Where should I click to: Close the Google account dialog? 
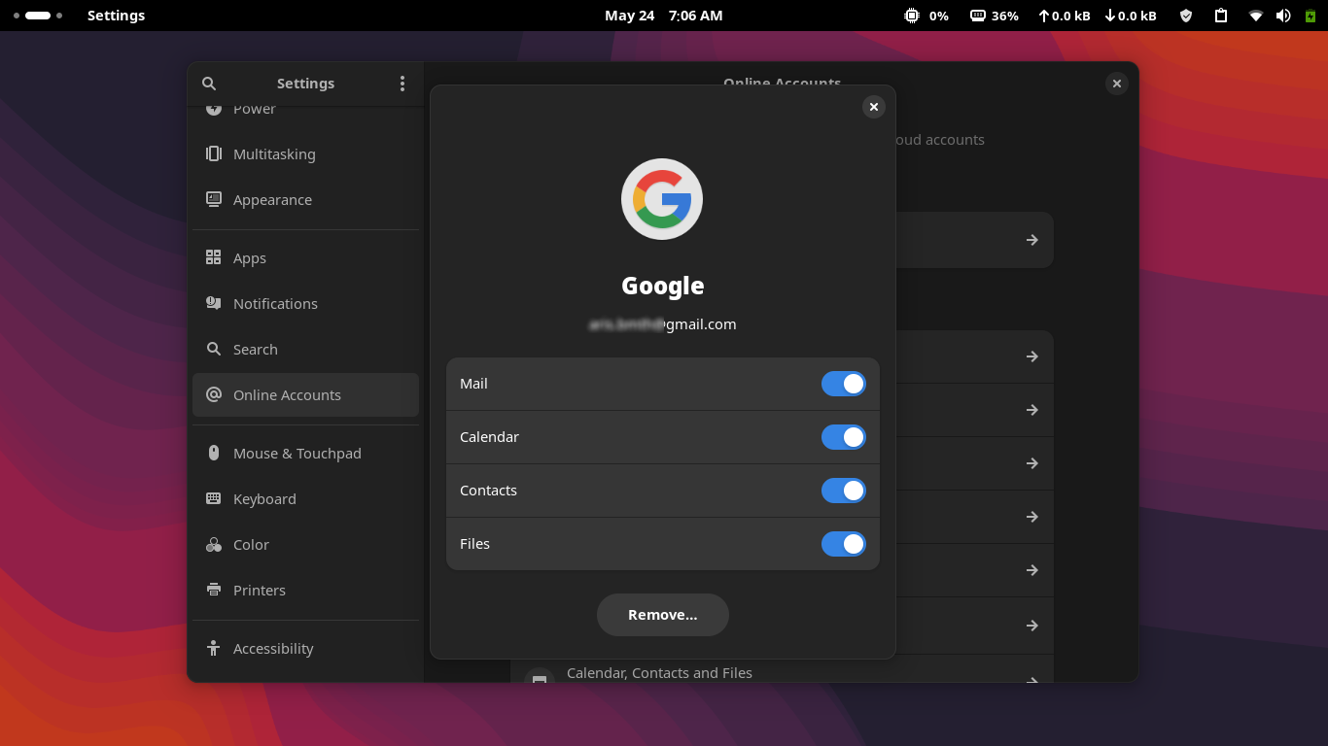(x=874, y=107)
